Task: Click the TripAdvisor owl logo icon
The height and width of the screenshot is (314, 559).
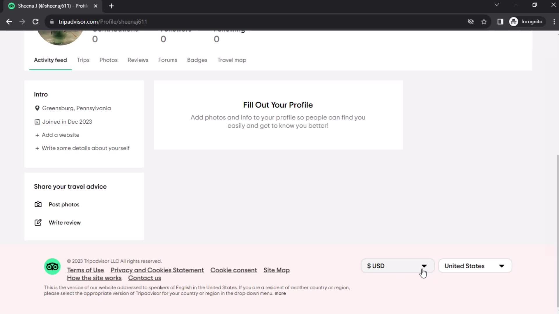Action: pos(52,267)
